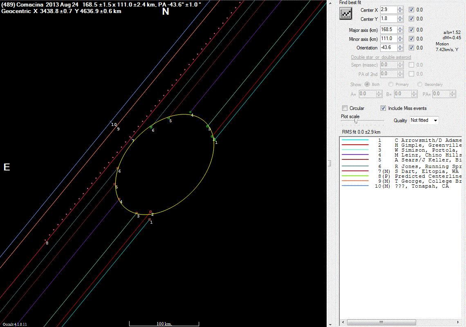
Task: Select the R Jones, Running Spr row
Action: pos(401,166)
